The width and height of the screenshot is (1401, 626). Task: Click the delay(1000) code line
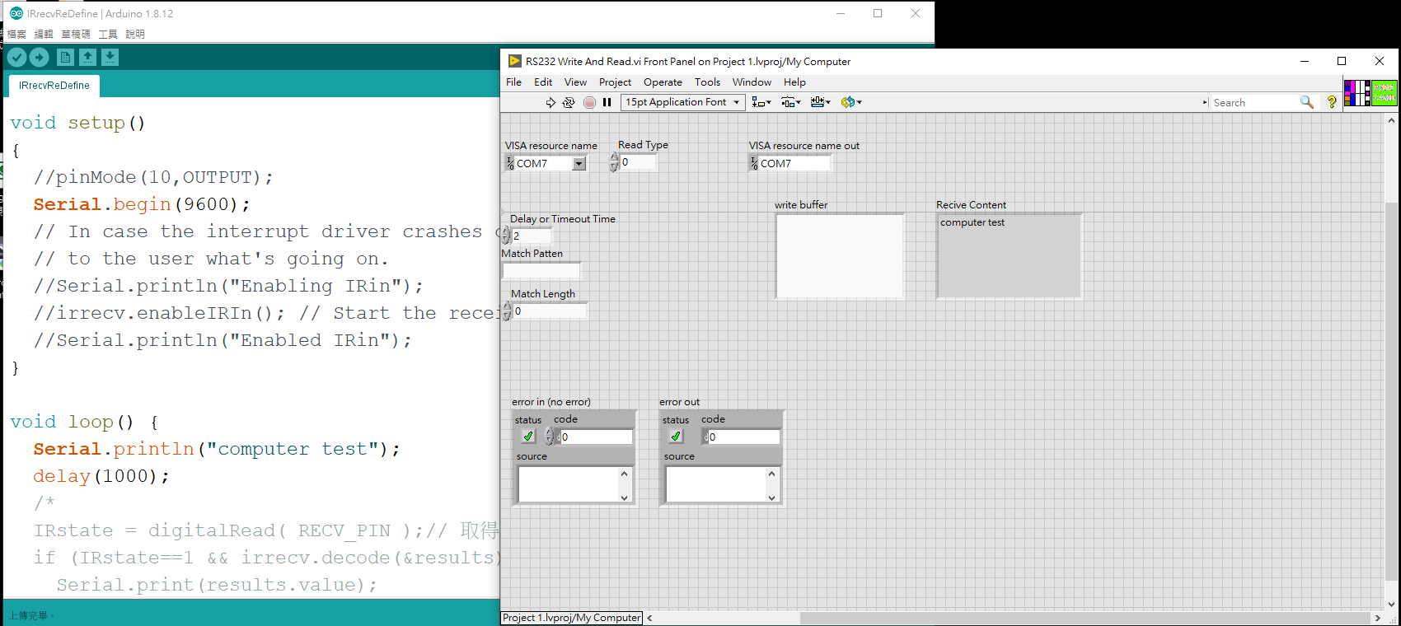click(101, 476)
